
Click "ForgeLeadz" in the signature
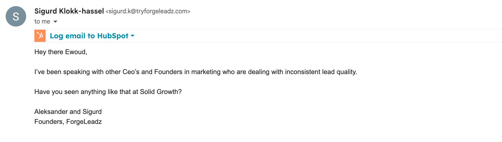click(84, 122)
